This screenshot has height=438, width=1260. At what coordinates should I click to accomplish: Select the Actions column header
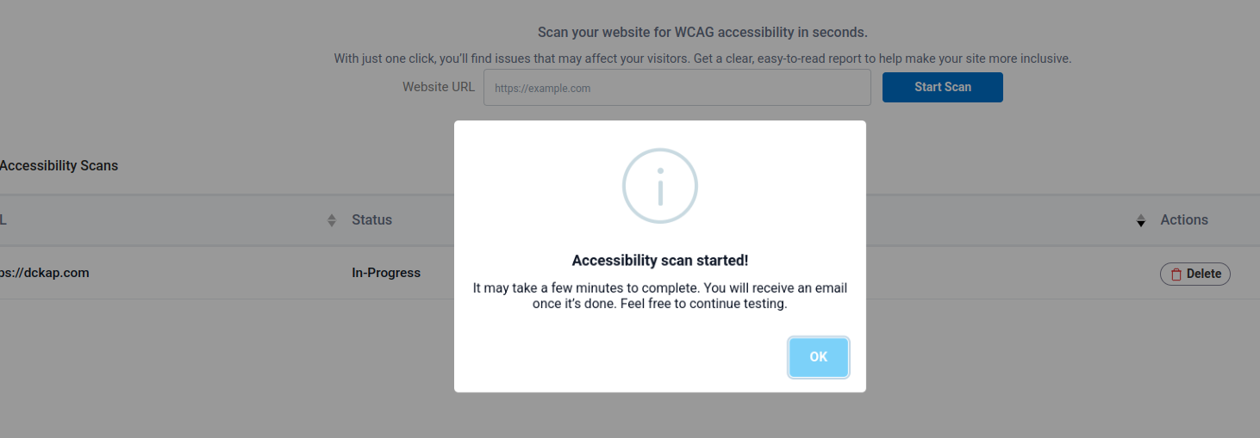[1183, 220]
